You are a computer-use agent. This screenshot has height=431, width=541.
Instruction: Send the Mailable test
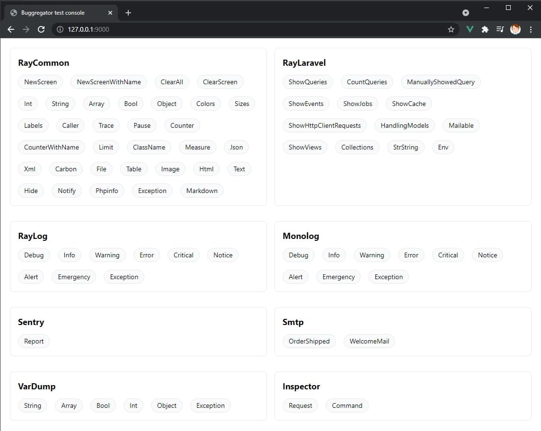pos(461,125)
